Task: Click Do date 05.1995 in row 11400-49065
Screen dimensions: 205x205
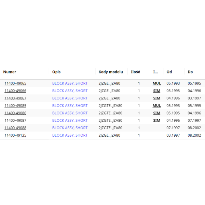Action: pos(194,83)
